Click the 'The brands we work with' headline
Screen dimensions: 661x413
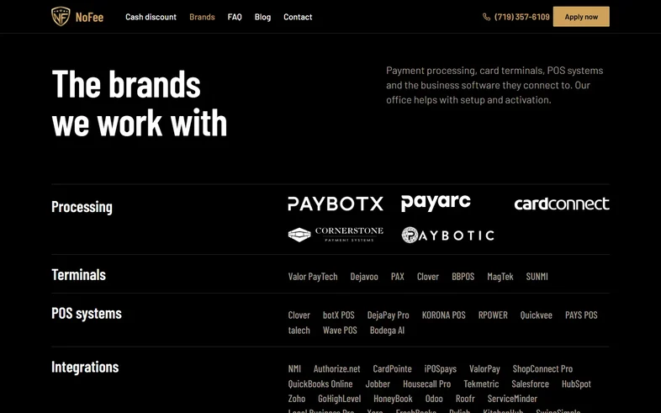pyautogui.click(x=139, y=103)
